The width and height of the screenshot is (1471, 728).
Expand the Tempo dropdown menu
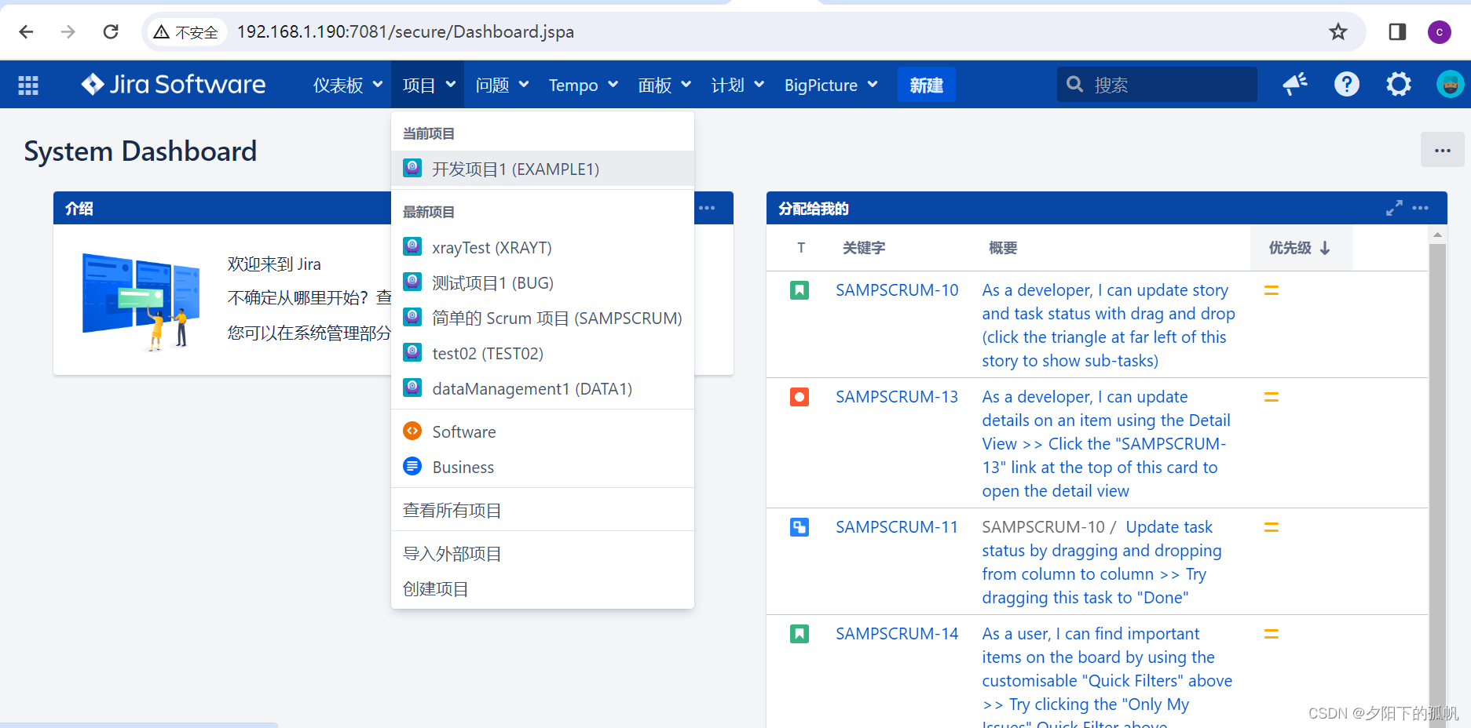tap(584, 85)
